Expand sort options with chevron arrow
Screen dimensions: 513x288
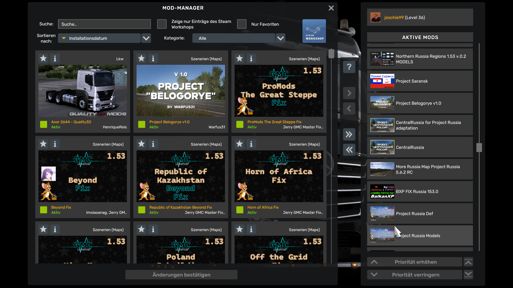tap(146, 38)
